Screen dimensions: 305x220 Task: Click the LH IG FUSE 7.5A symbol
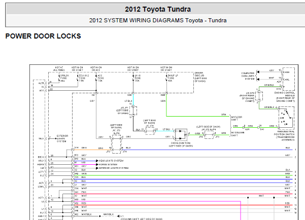tap(133, 78)
